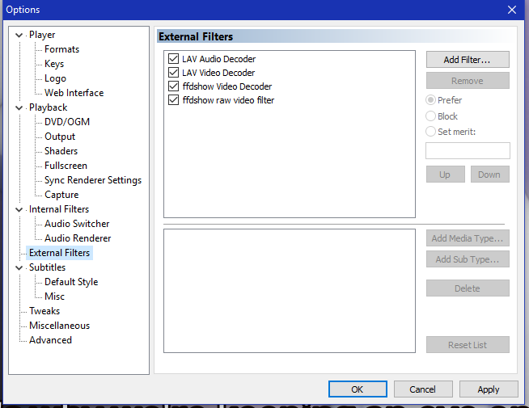
Task: Collapse the Player tree node
Action: click(19, 35)
